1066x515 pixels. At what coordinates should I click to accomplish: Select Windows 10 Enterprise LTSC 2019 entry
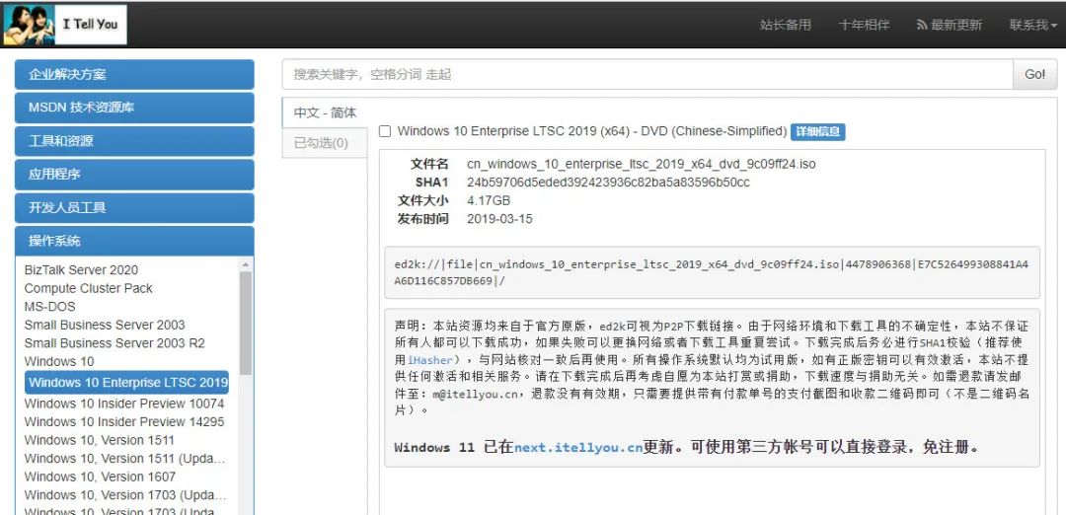coord(127,383)
